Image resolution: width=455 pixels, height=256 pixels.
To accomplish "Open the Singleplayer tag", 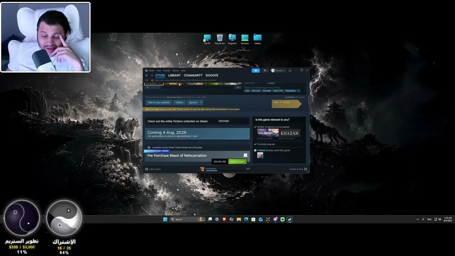I will 290,91.
